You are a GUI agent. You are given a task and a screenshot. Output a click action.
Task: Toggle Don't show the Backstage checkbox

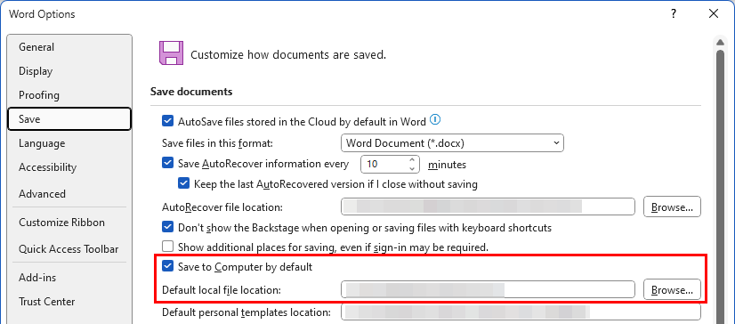click(167, 227)
